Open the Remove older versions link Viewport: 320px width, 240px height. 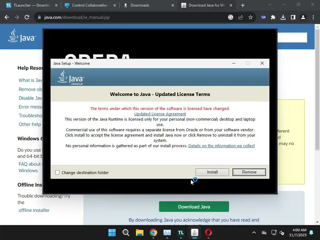click(x=31, y=89)
